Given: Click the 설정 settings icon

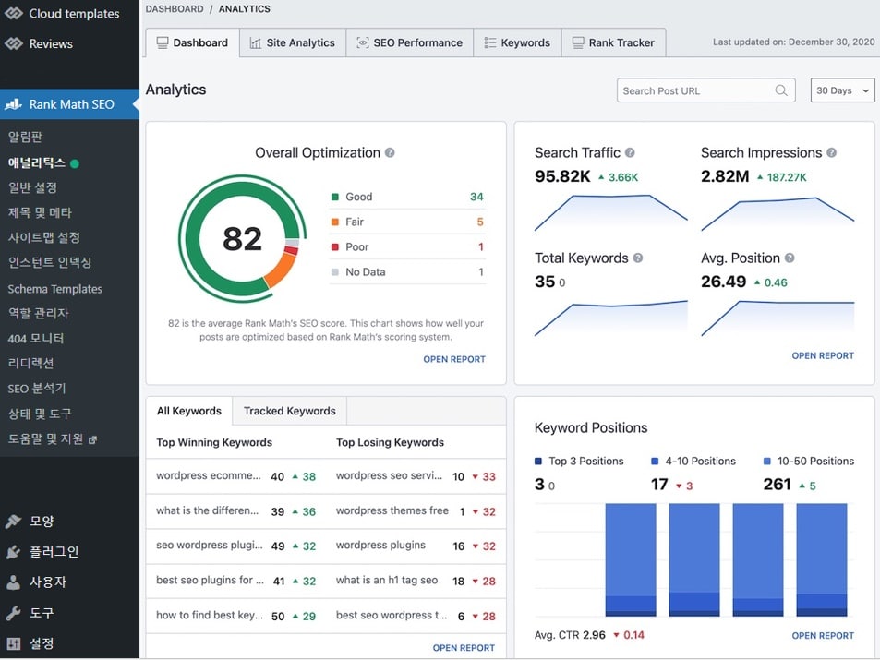Looking at the screenshot, I should pyautogui.click(x=14, y=643).
